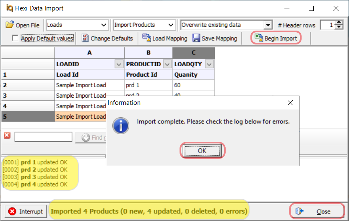Open the LOADID column mapping dropdown
Viewport: 349px width, 221px height.
pyautogui.click(x=119, y=64)
